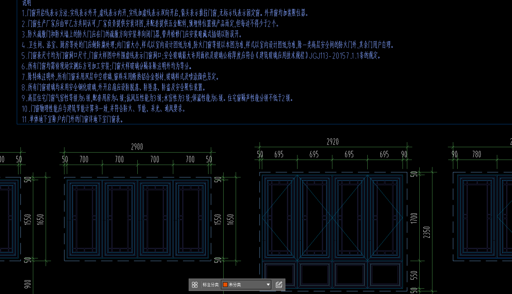Viewport: 512px width, 294px height.
Task: Select note line 1 starting with 门窗开启线表示方法
Action: tap(165, 13)
